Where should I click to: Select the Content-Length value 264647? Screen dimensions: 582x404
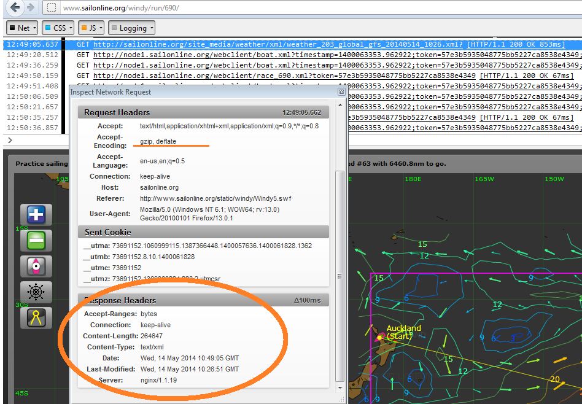(152, 336)
